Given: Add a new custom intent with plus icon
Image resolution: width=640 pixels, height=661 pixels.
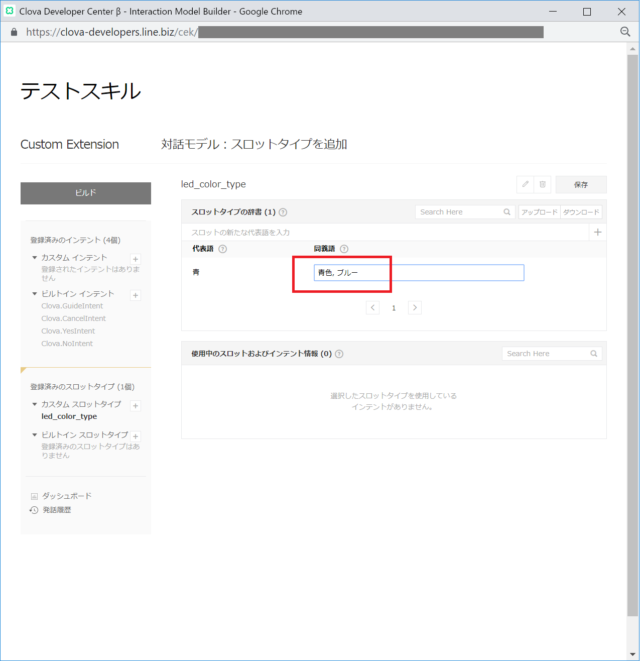Looking at the screenshot, I should (x=136, y=259).
